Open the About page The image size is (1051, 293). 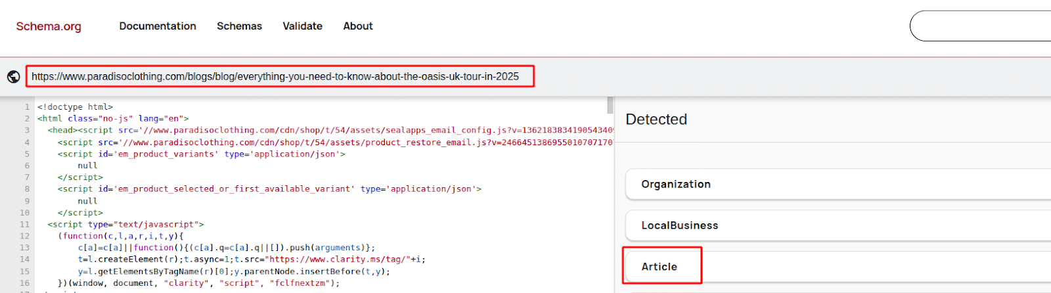pos(358,26)
